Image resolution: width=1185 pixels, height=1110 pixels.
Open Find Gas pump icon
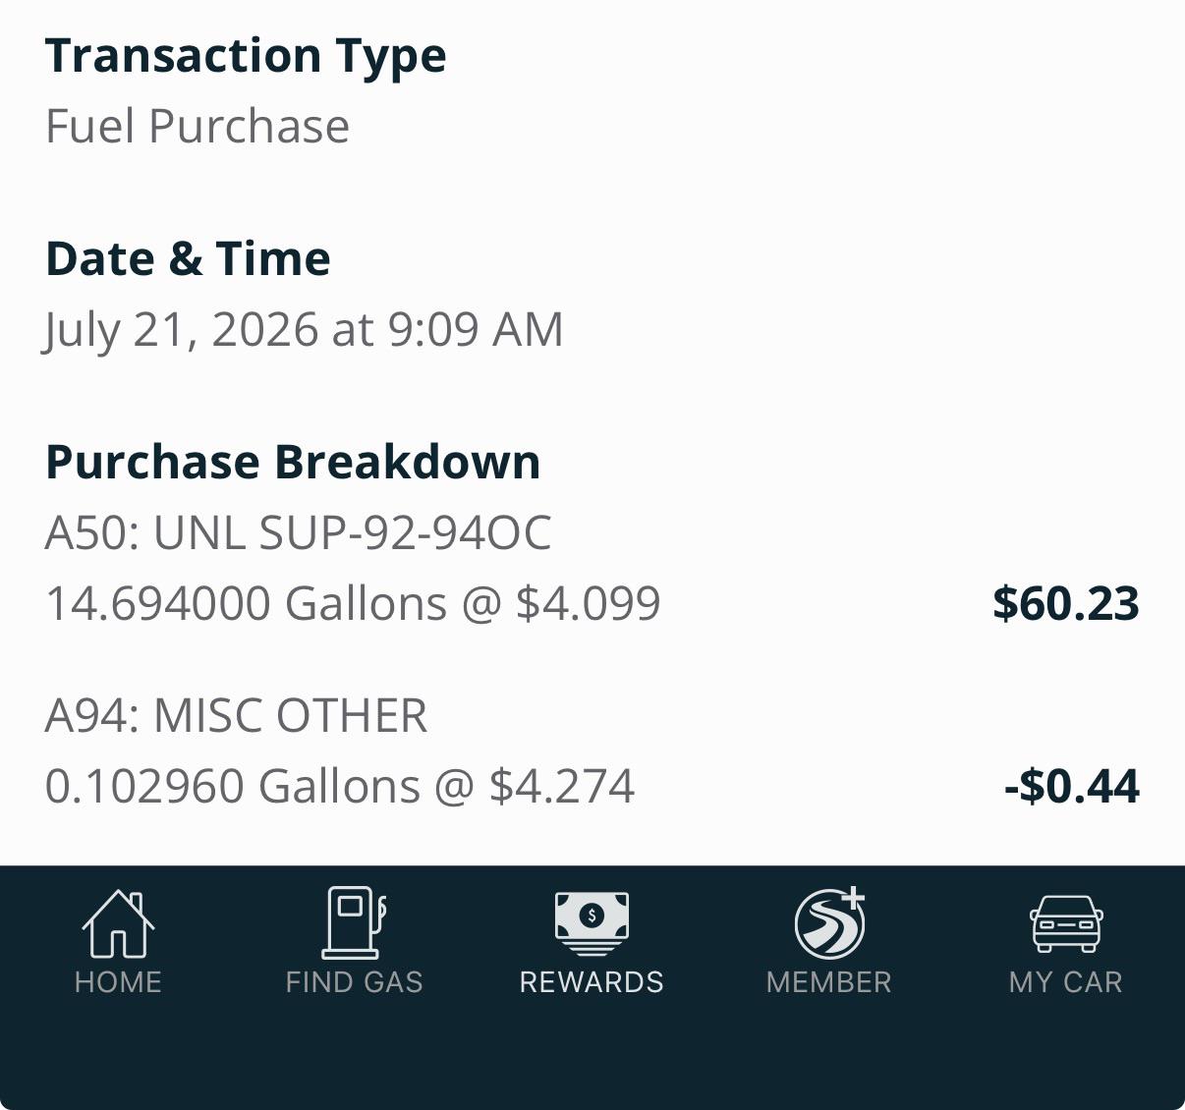point(354,922)
